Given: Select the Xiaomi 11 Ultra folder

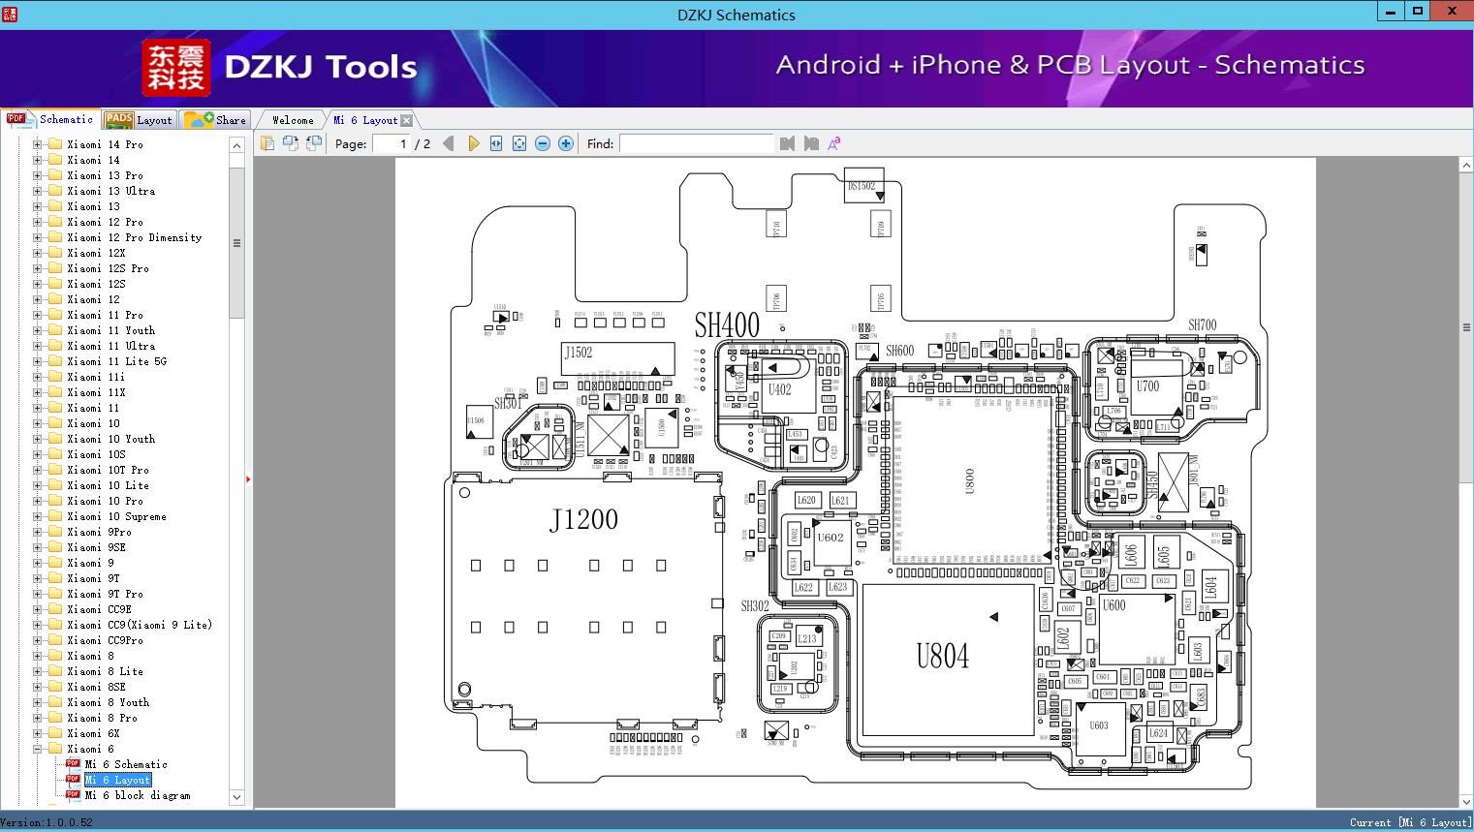Looking at the screenshot, I should click(x=110, y=346).
